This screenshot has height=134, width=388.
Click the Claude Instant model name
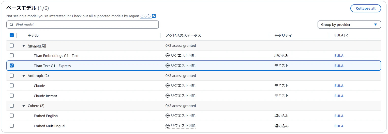[46, 96]
